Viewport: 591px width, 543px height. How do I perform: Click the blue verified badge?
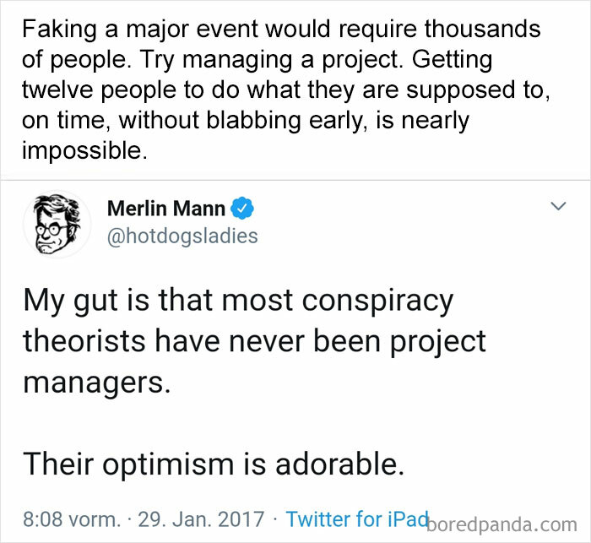tap(242, 208)
